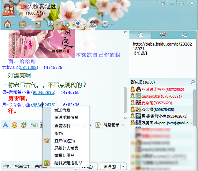Viewport: 198px width, 171px height.
Task: Start group voice chat microphone icon
Action: click(x=51, y=24)
